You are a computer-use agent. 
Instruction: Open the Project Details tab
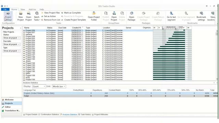(x=30, y=114)
